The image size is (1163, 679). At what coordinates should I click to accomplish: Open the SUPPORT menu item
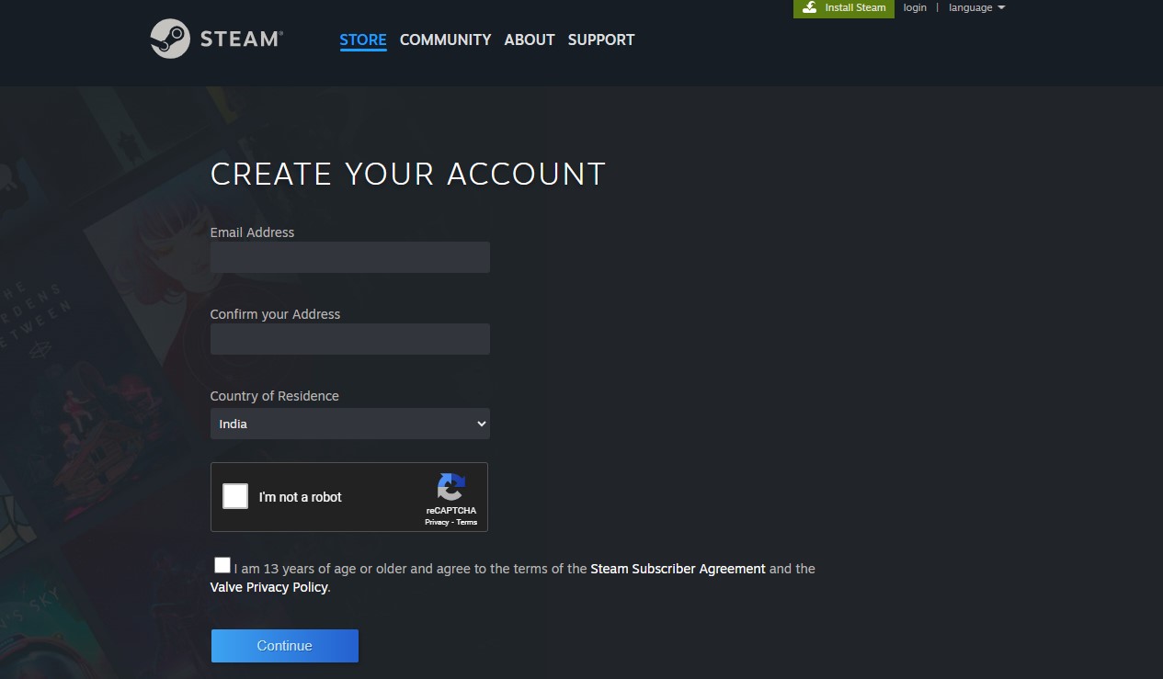tap(601, 40)
